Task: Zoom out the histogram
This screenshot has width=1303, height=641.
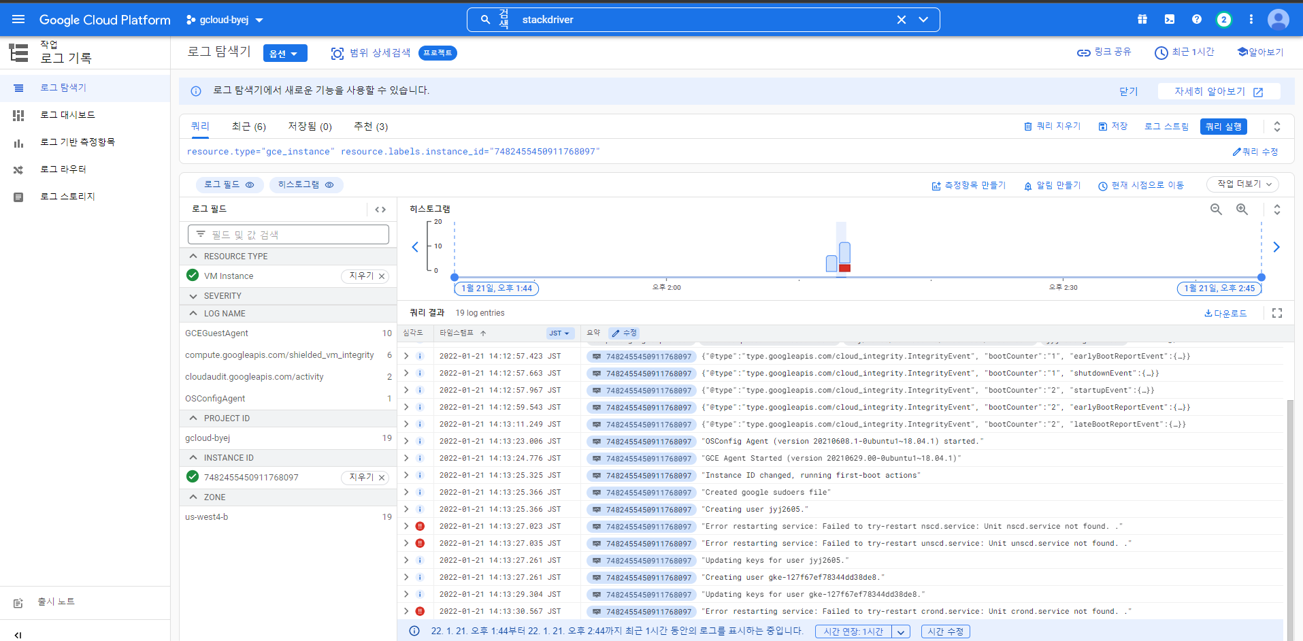Action: pos(1216,210)
